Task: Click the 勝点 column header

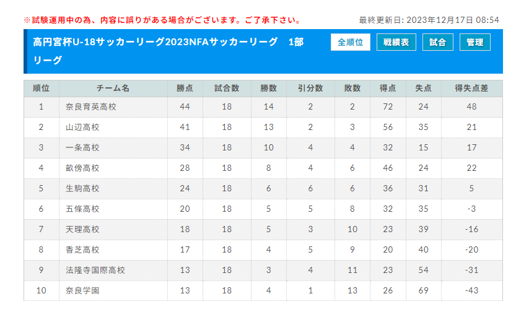Action: click(x=185, y=88)
